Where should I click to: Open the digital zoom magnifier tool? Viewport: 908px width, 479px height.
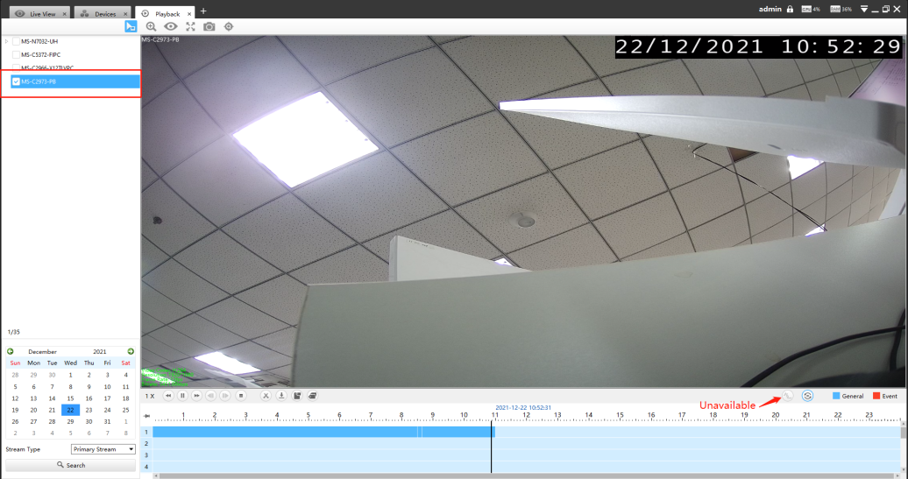pos(151,26)
